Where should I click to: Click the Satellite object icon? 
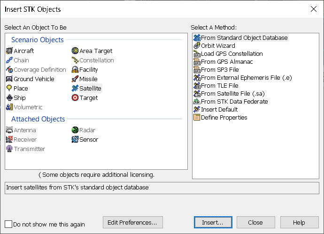pyautogui.click(x=75, y=88)
